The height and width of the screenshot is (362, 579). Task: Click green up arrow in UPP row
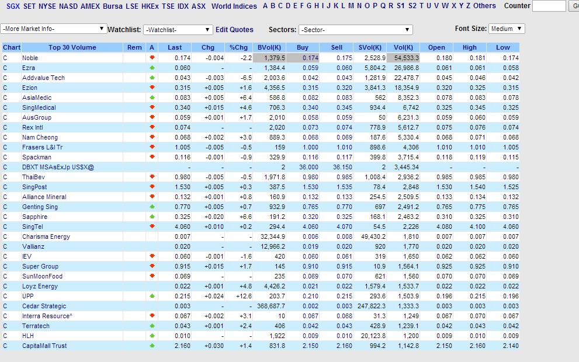(x=152, y=296)
